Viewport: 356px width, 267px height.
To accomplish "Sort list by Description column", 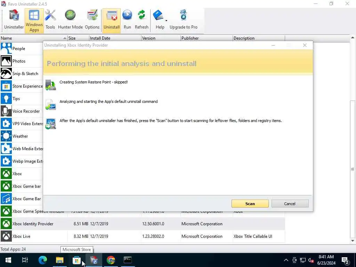I will [259, 38].
